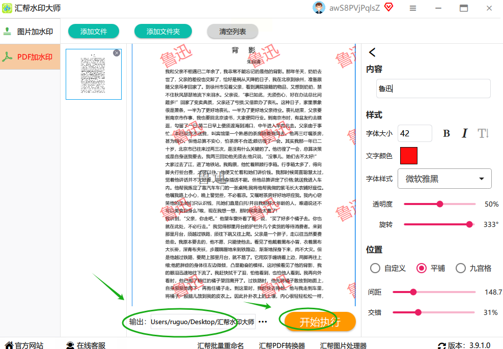Select the 平铺 tiled radio button
Screen dimensions: 503x349
tap(421, 268)
